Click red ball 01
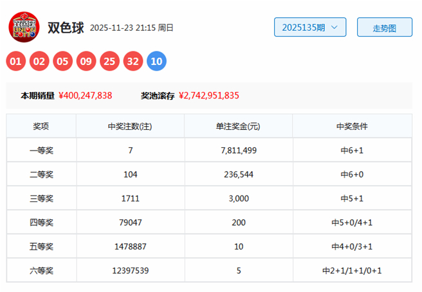Image resolution: width=422 pixels, height=292 pixels. click(15, 61)
